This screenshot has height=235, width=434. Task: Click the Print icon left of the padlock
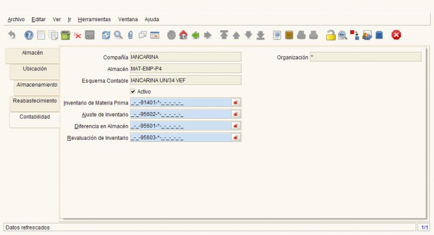pos(314,35)
